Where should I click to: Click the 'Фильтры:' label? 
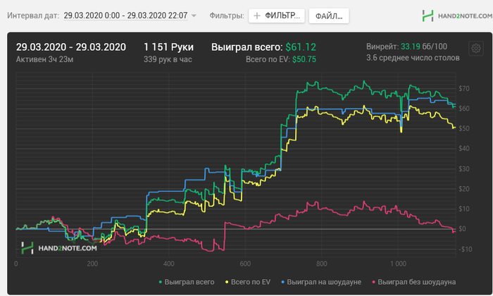(x=227, y=16)
